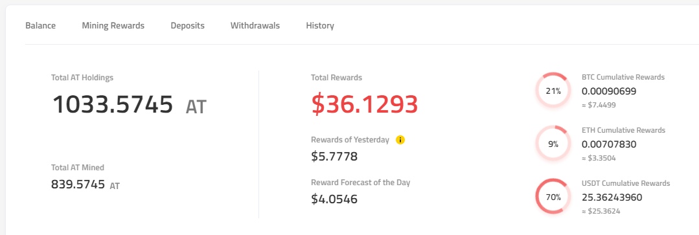Click the BTC 21% circular progress ring
699x235 pixels.
553,91
